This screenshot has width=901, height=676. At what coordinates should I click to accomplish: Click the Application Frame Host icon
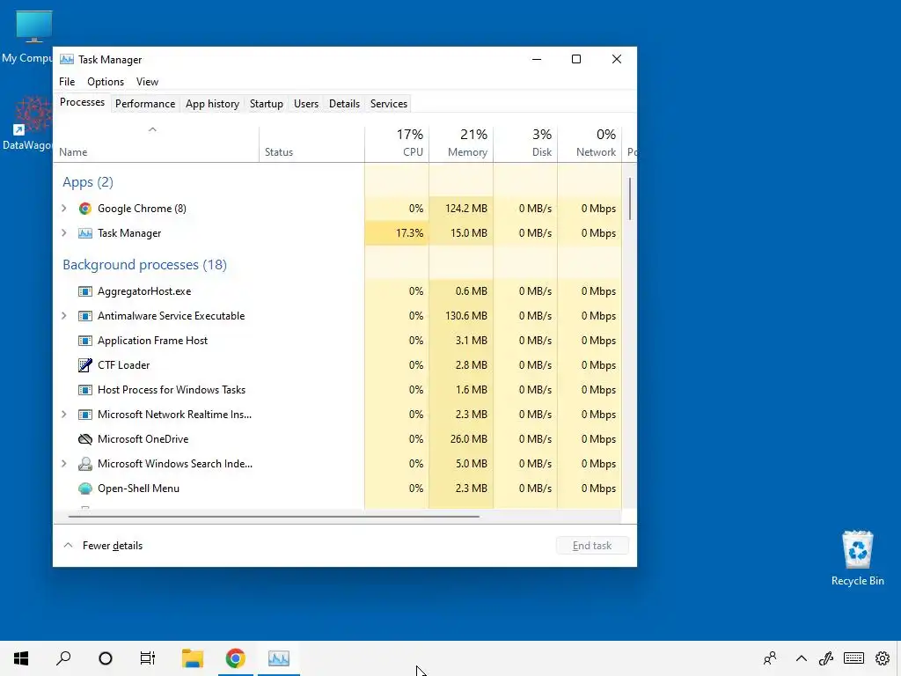coord(85,341)
